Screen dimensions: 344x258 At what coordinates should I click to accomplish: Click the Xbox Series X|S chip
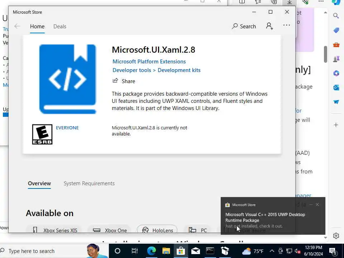point(54,230)
